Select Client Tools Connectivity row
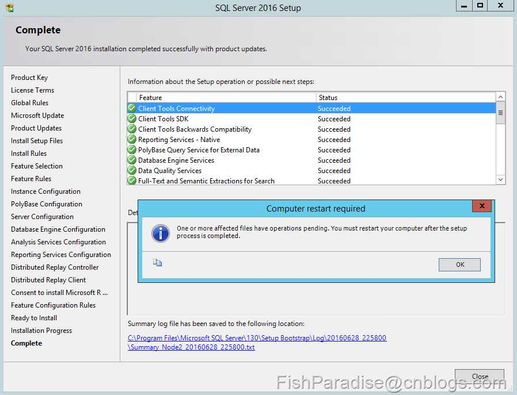 click(x=311, y=108)
